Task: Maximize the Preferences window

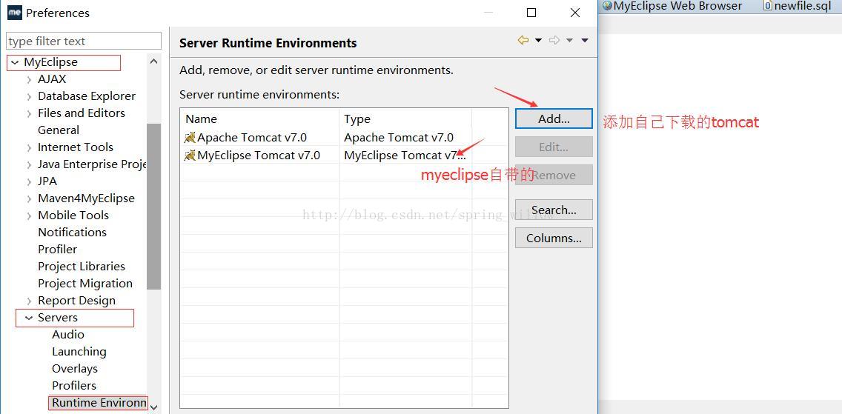Action: [x=531, y=13]
